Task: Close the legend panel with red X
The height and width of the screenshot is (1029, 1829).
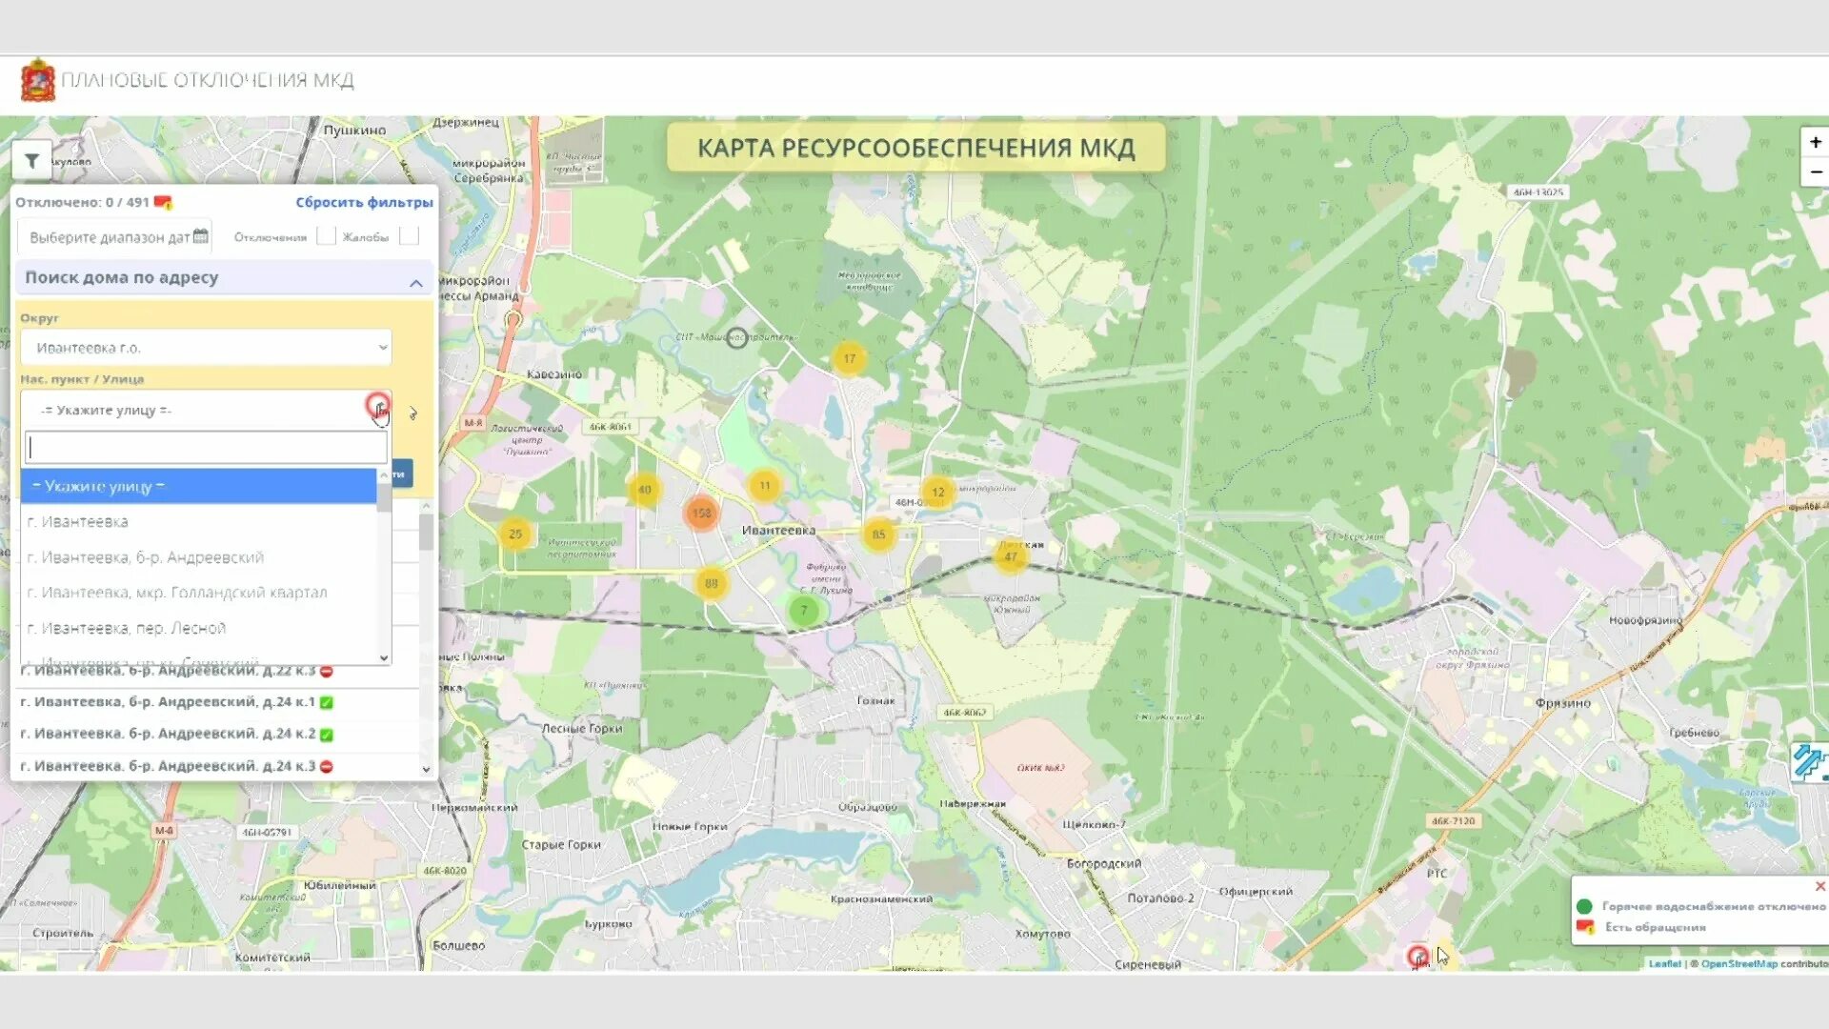Action: [1819, 886]
